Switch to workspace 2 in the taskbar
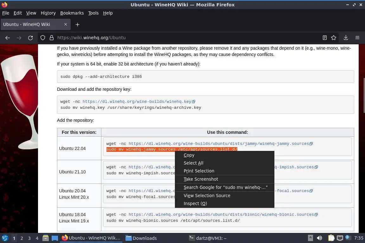Screen dimensions: 365x243 click(22, 238)
